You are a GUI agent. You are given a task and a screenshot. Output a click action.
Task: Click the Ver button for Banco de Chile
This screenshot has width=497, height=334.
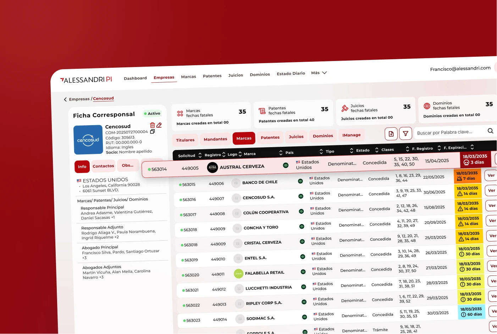[491, 175]
